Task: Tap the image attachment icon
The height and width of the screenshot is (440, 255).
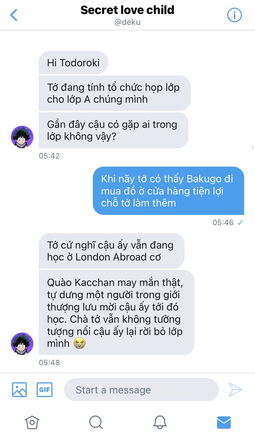Action: [x=19, y=390]
